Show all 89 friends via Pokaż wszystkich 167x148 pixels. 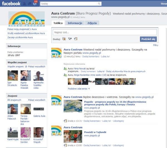point(37,100)
